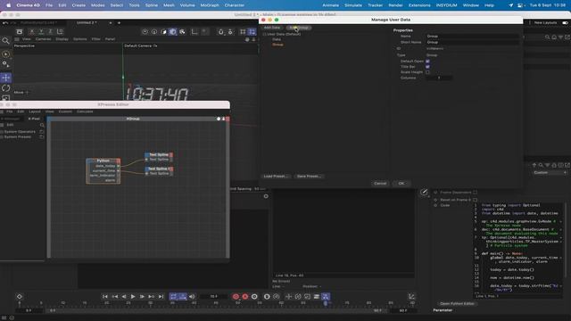Click the timeline playhead marker
571x321 pixels.
pos(325,303)
